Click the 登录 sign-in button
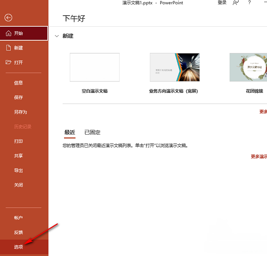Screen dimensions: 267x256 click(222, 3)
